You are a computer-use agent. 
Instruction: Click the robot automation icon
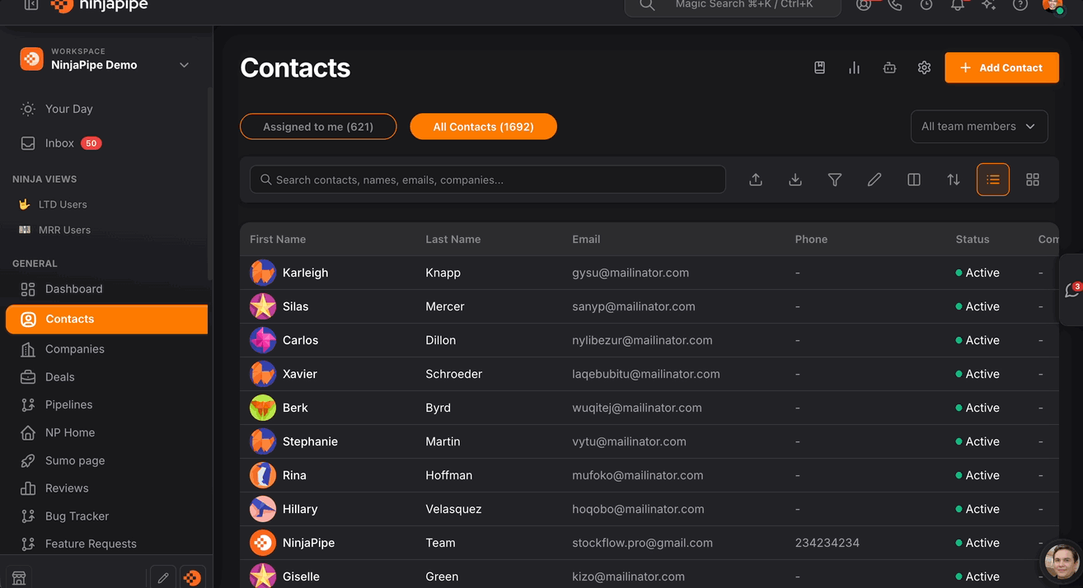pyautogui.click(x=889, y=68)
